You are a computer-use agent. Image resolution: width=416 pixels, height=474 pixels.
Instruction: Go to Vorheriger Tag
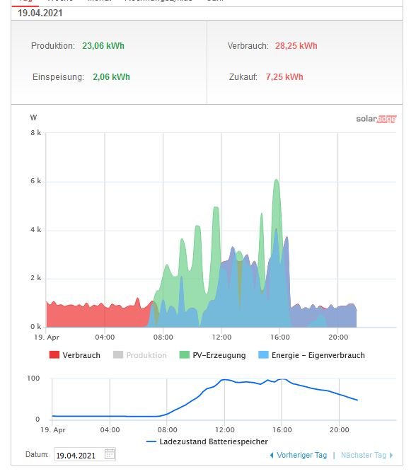(x=301, y=455)
